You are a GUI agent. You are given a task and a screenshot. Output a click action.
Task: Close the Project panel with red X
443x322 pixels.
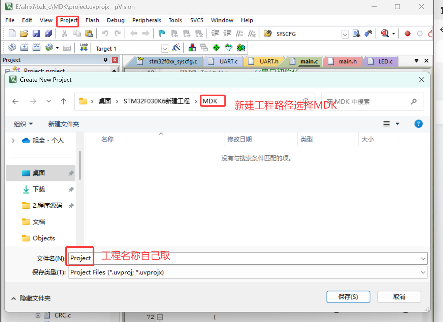(x=115, y=60)
